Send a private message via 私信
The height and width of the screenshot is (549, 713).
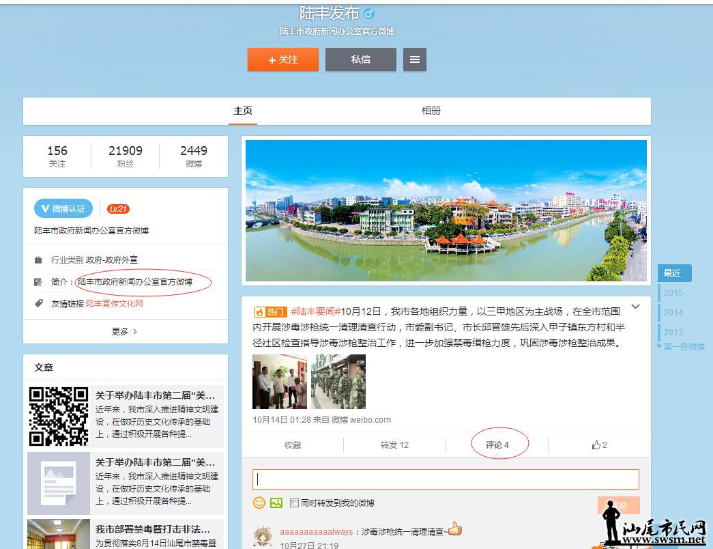point(360,59)
